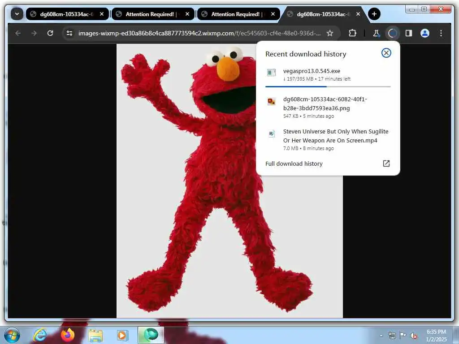Open Action Center flag icon
Screen dimensions: 459x344
(x=403, y=335)
